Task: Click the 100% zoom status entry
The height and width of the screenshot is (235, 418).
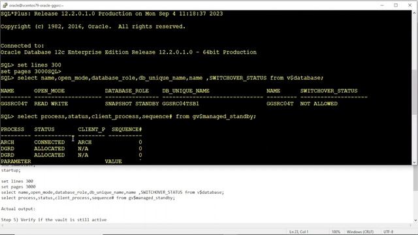Action: (336, 232)
